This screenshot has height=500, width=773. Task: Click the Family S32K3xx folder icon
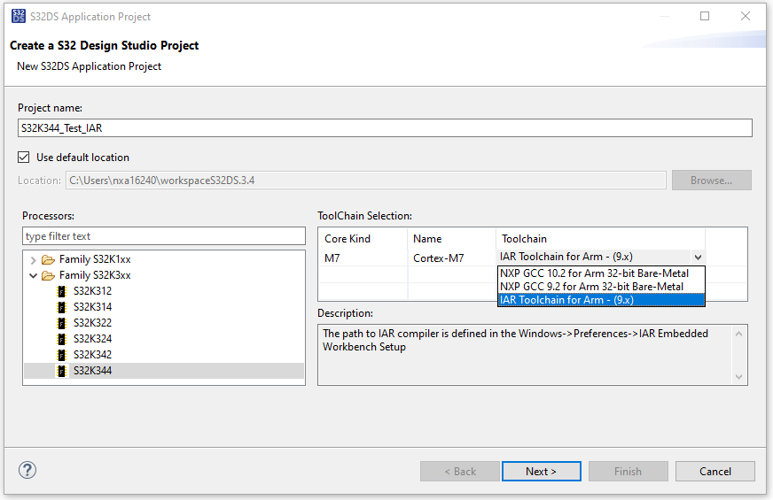tap(48, 275)
